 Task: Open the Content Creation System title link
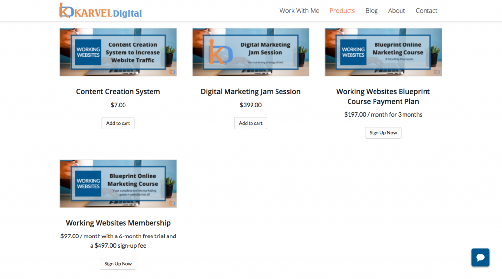(x=118, y=92)
